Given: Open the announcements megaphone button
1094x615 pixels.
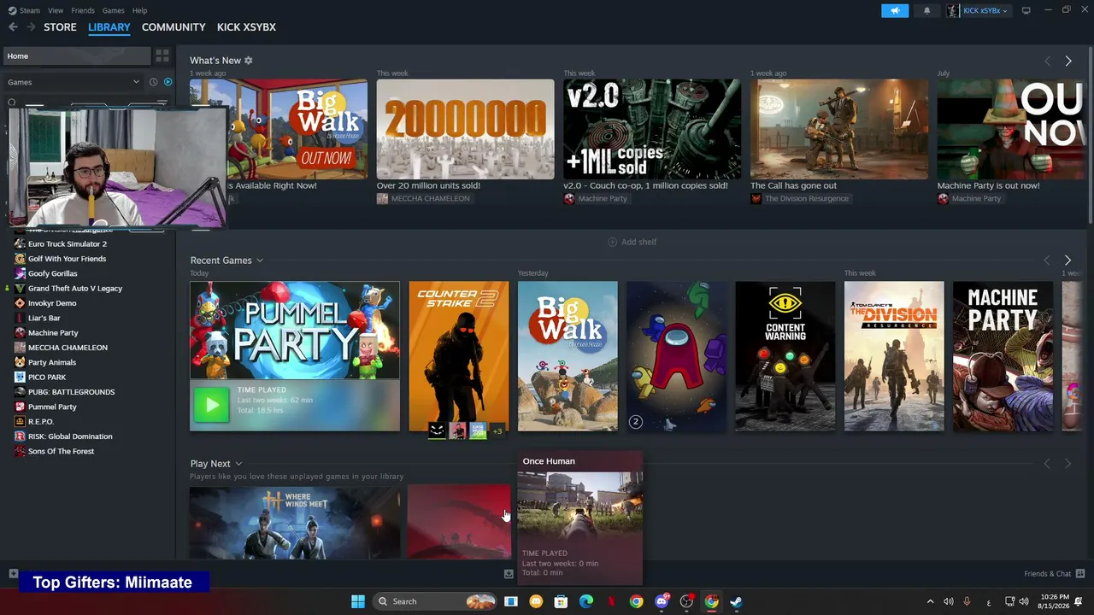Looking at the screenshot, I should point(895,10).
